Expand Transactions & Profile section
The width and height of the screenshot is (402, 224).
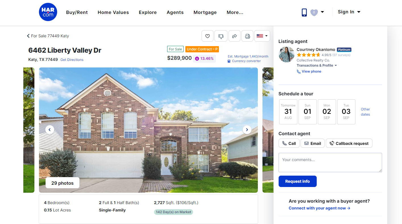(x=317, y=65)
